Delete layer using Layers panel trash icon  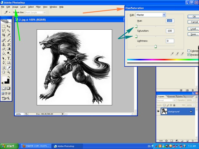click(x=193, y=141)
